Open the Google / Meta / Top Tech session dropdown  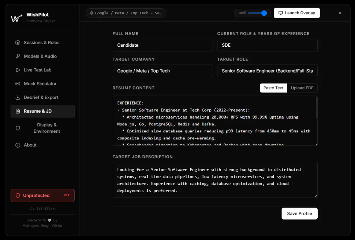[126, 13]
